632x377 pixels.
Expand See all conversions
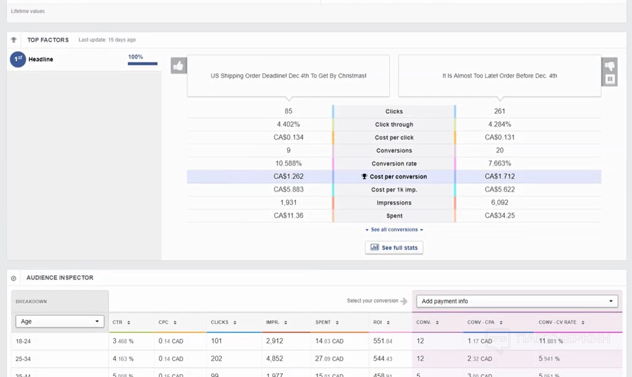point(394,229)
